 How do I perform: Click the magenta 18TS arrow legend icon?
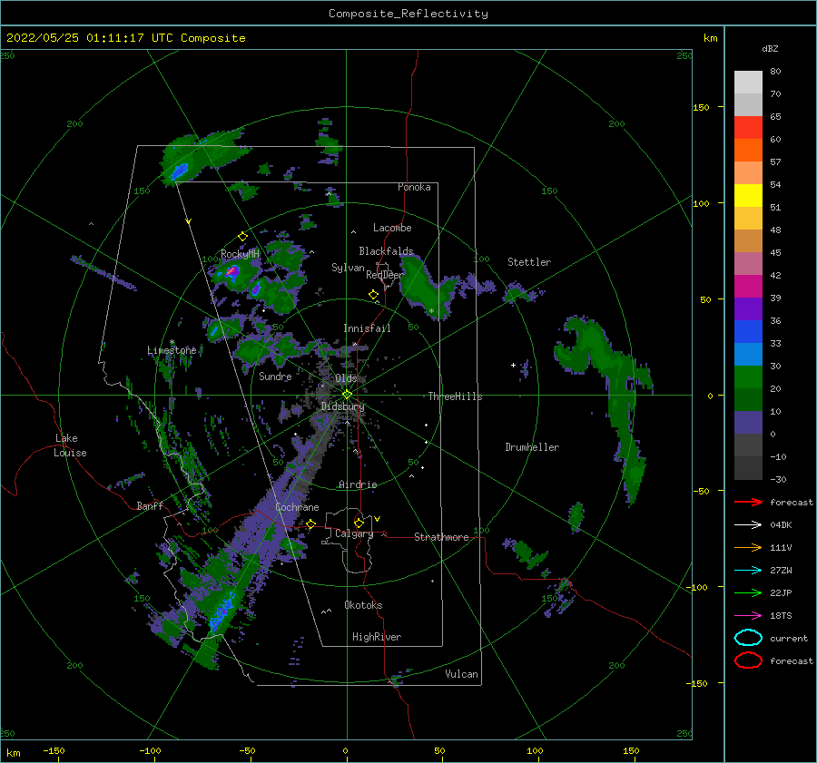click(748, 616)
